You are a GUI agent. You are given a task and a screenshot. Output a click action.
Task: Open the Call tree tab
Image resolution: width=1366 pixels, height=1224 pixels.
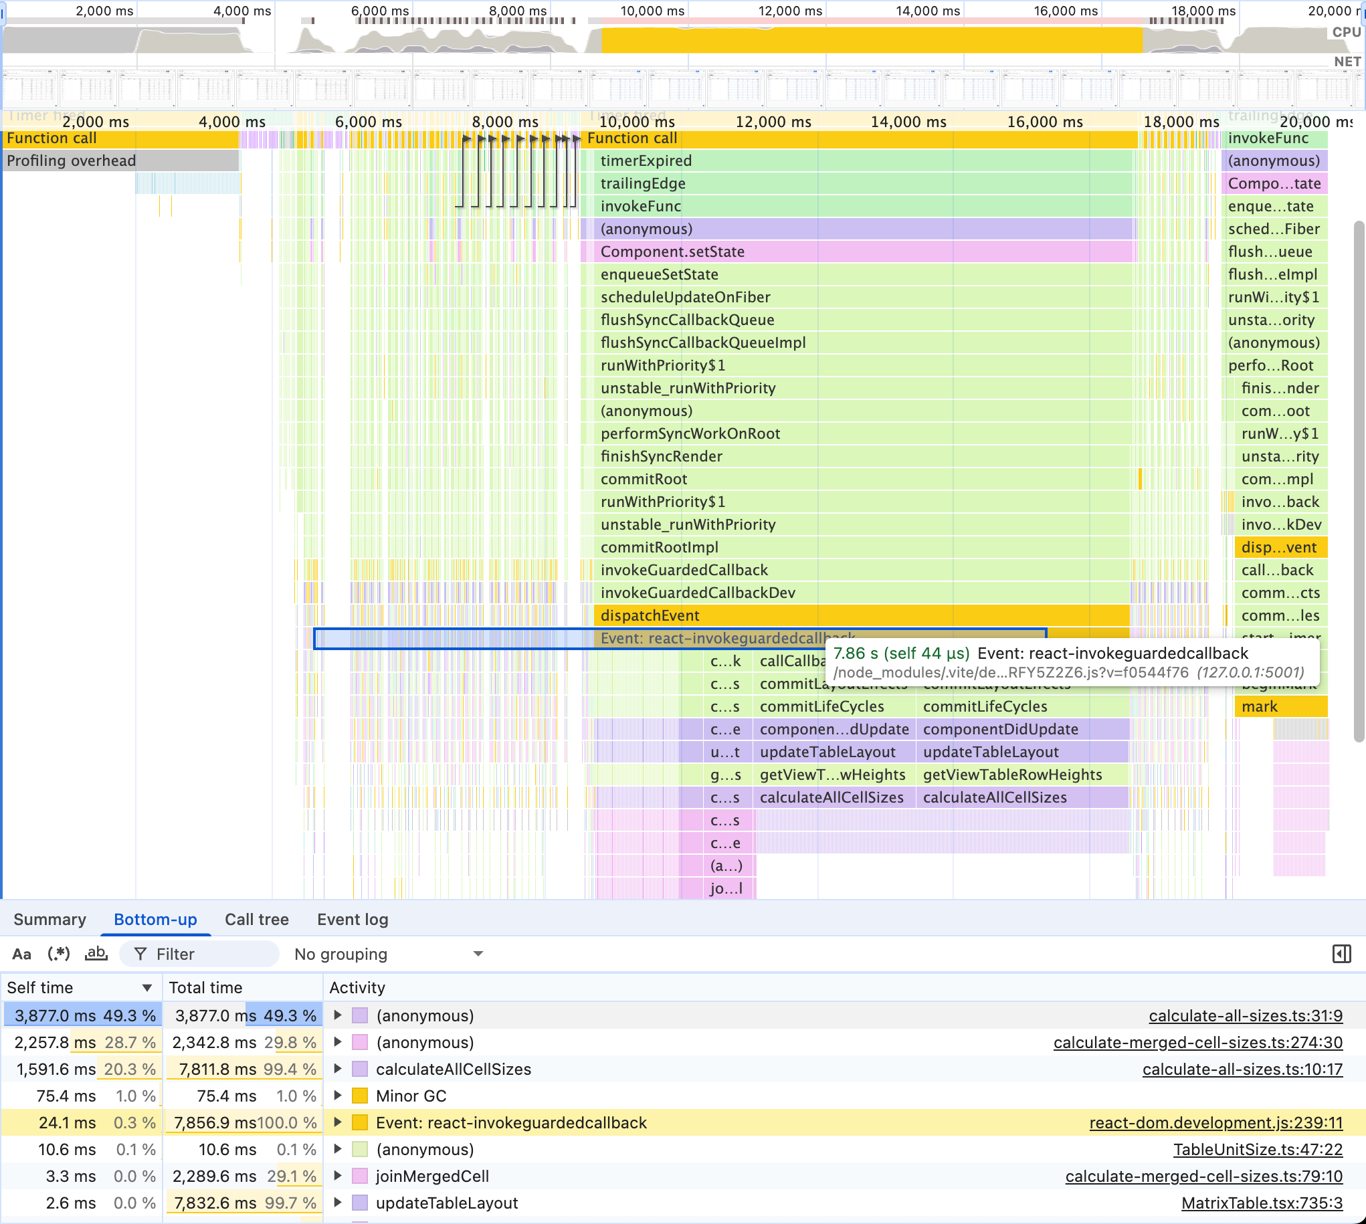(x=256, y=920)
